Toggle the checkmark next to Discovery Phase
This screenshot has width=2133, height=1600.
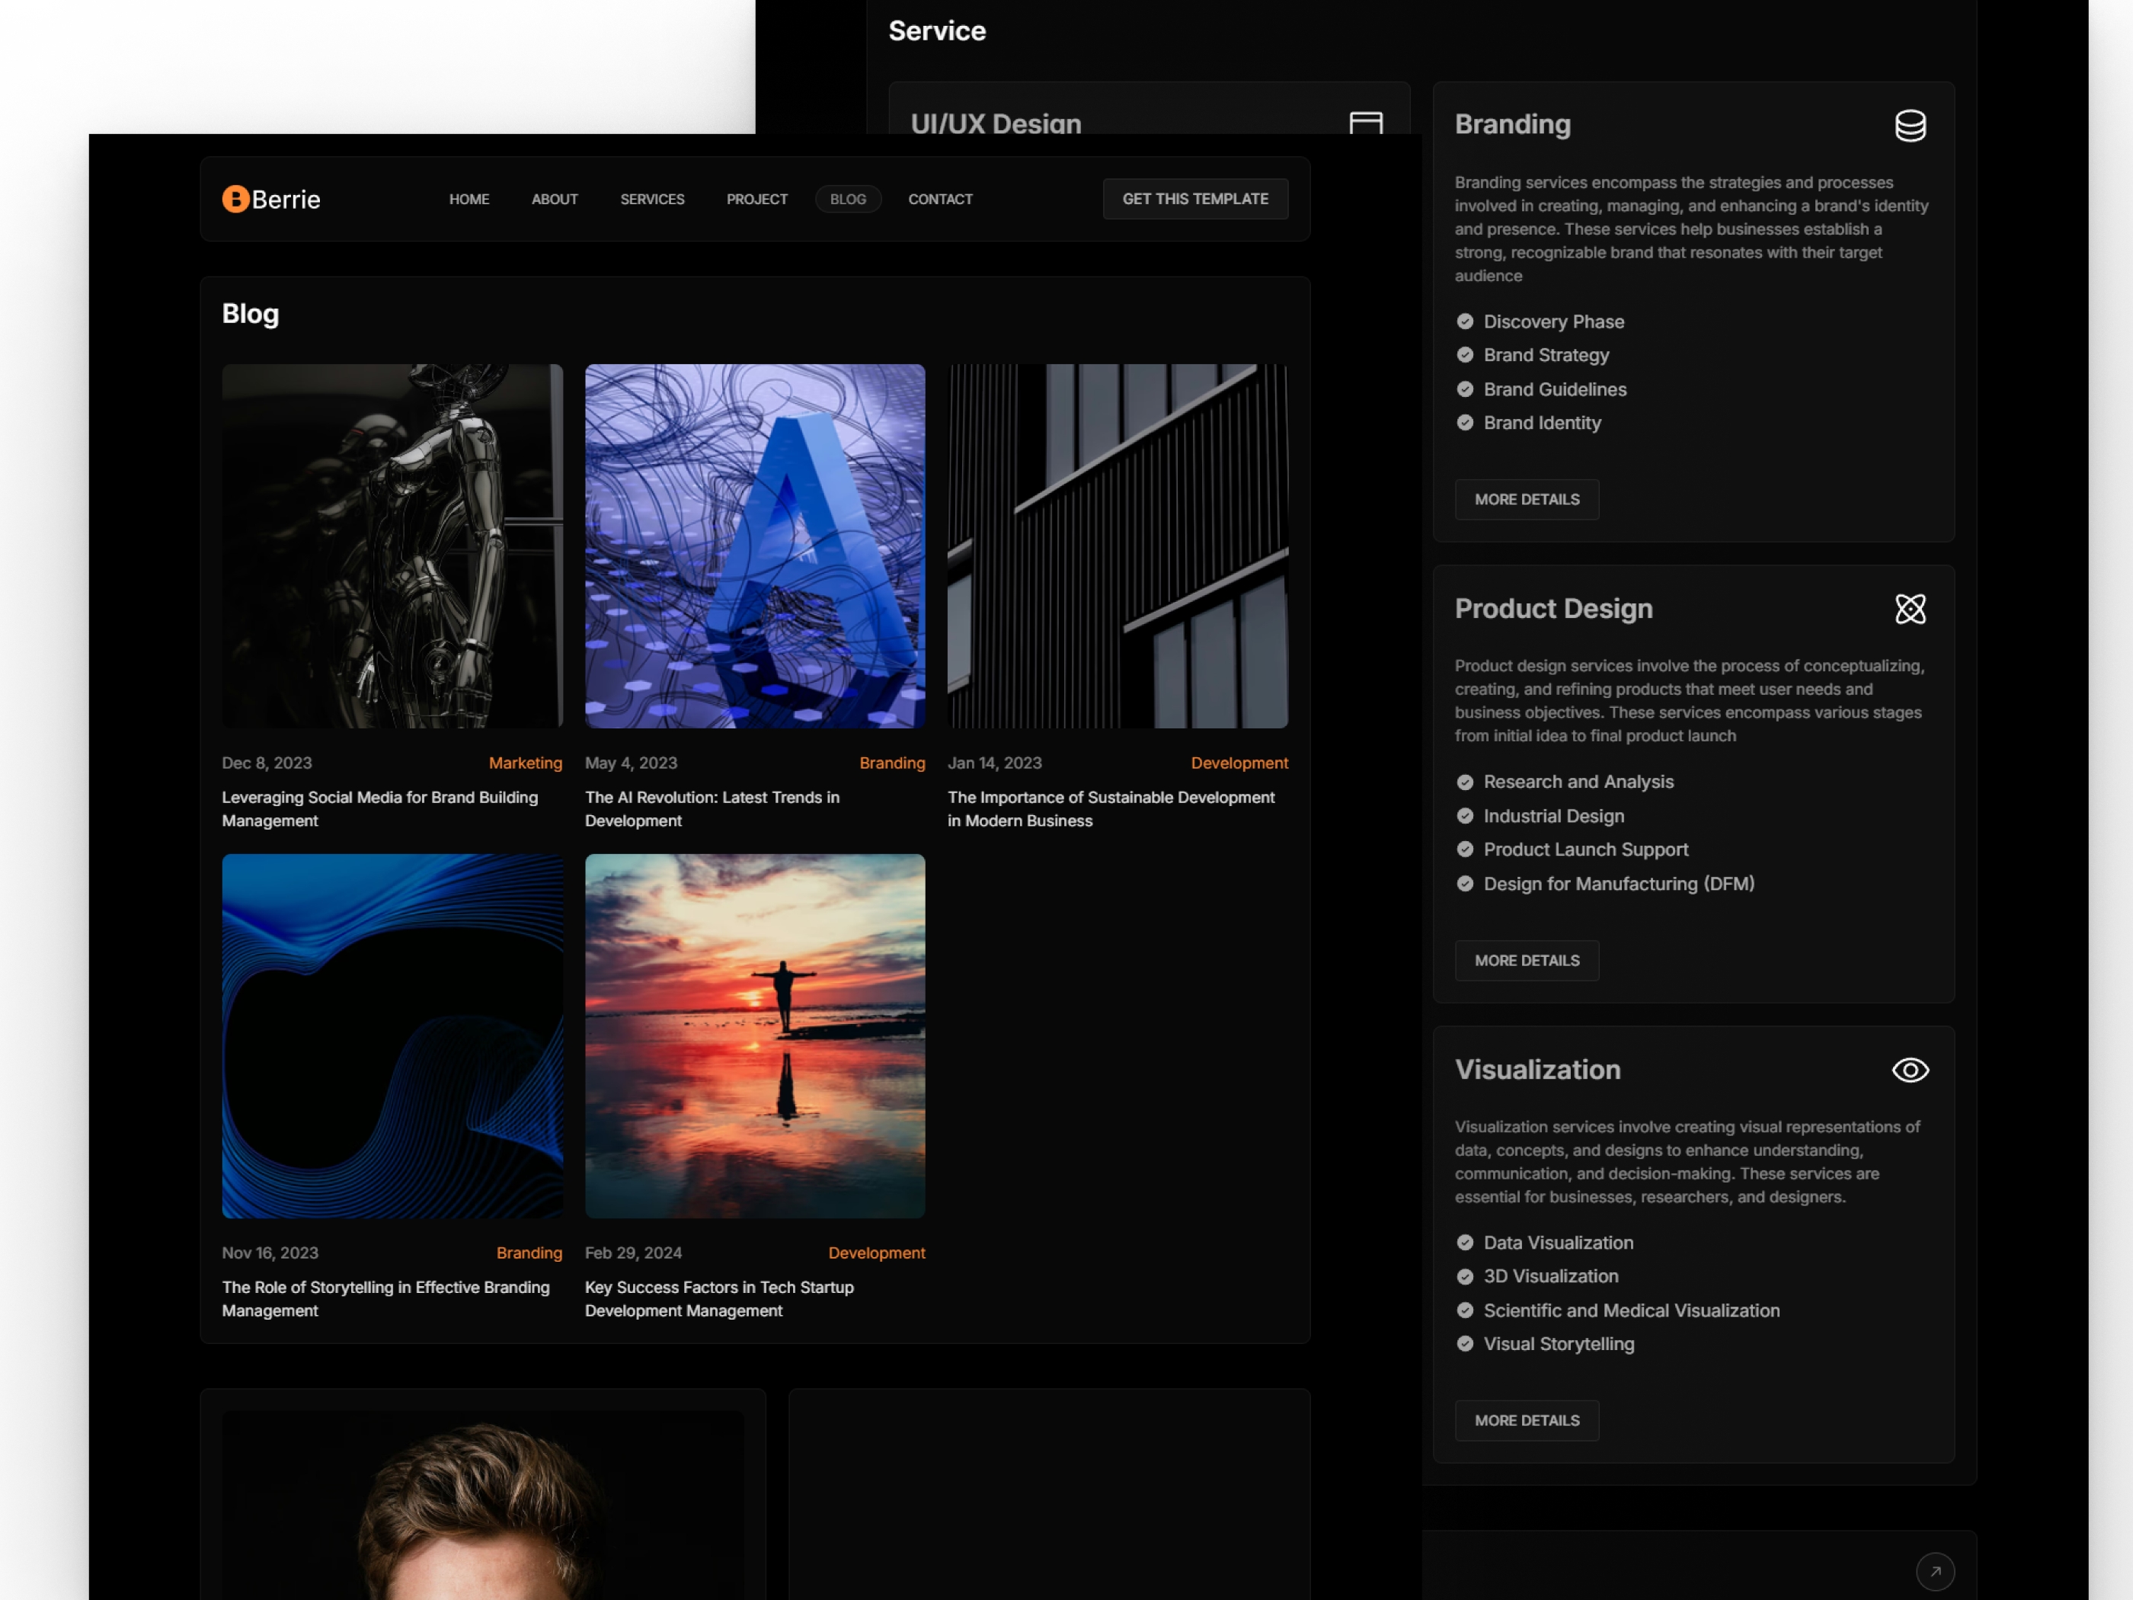1465,320
